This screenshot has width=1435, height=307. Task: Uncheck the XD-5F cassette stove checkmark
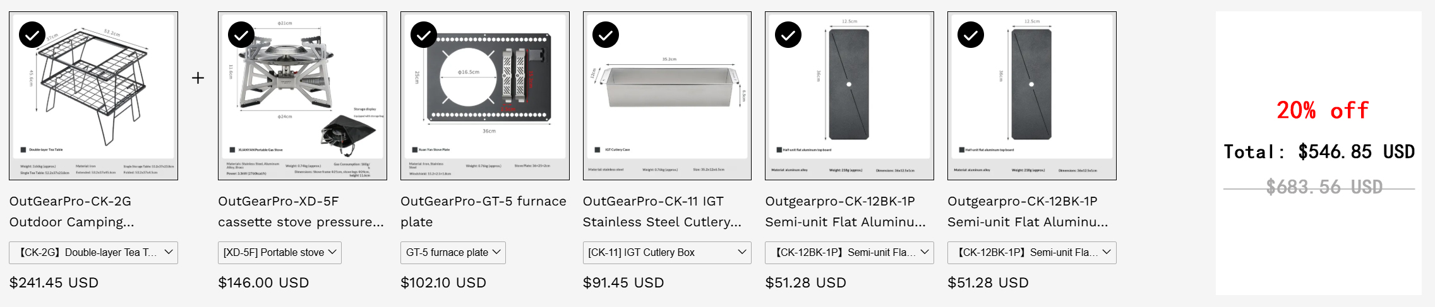(x=241, y=35)
